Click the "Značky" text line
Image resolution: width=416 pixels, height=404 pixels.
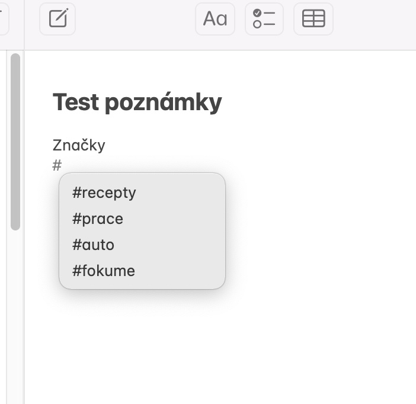79,145
